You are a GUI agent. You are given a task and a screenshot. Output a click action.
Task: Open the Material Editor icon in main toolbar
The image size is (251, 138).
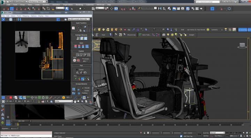tap(188, 8)
